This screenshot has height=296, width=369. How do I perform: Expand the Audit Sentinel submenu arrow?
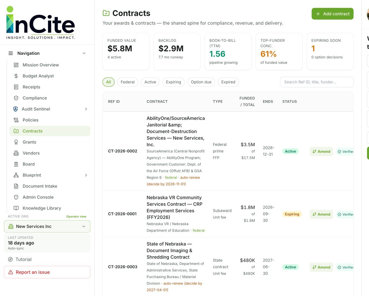pos(86,109)
